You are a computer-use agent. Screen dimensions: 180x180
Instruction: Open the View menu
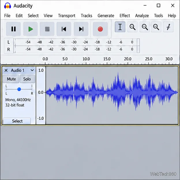point(48,16)
